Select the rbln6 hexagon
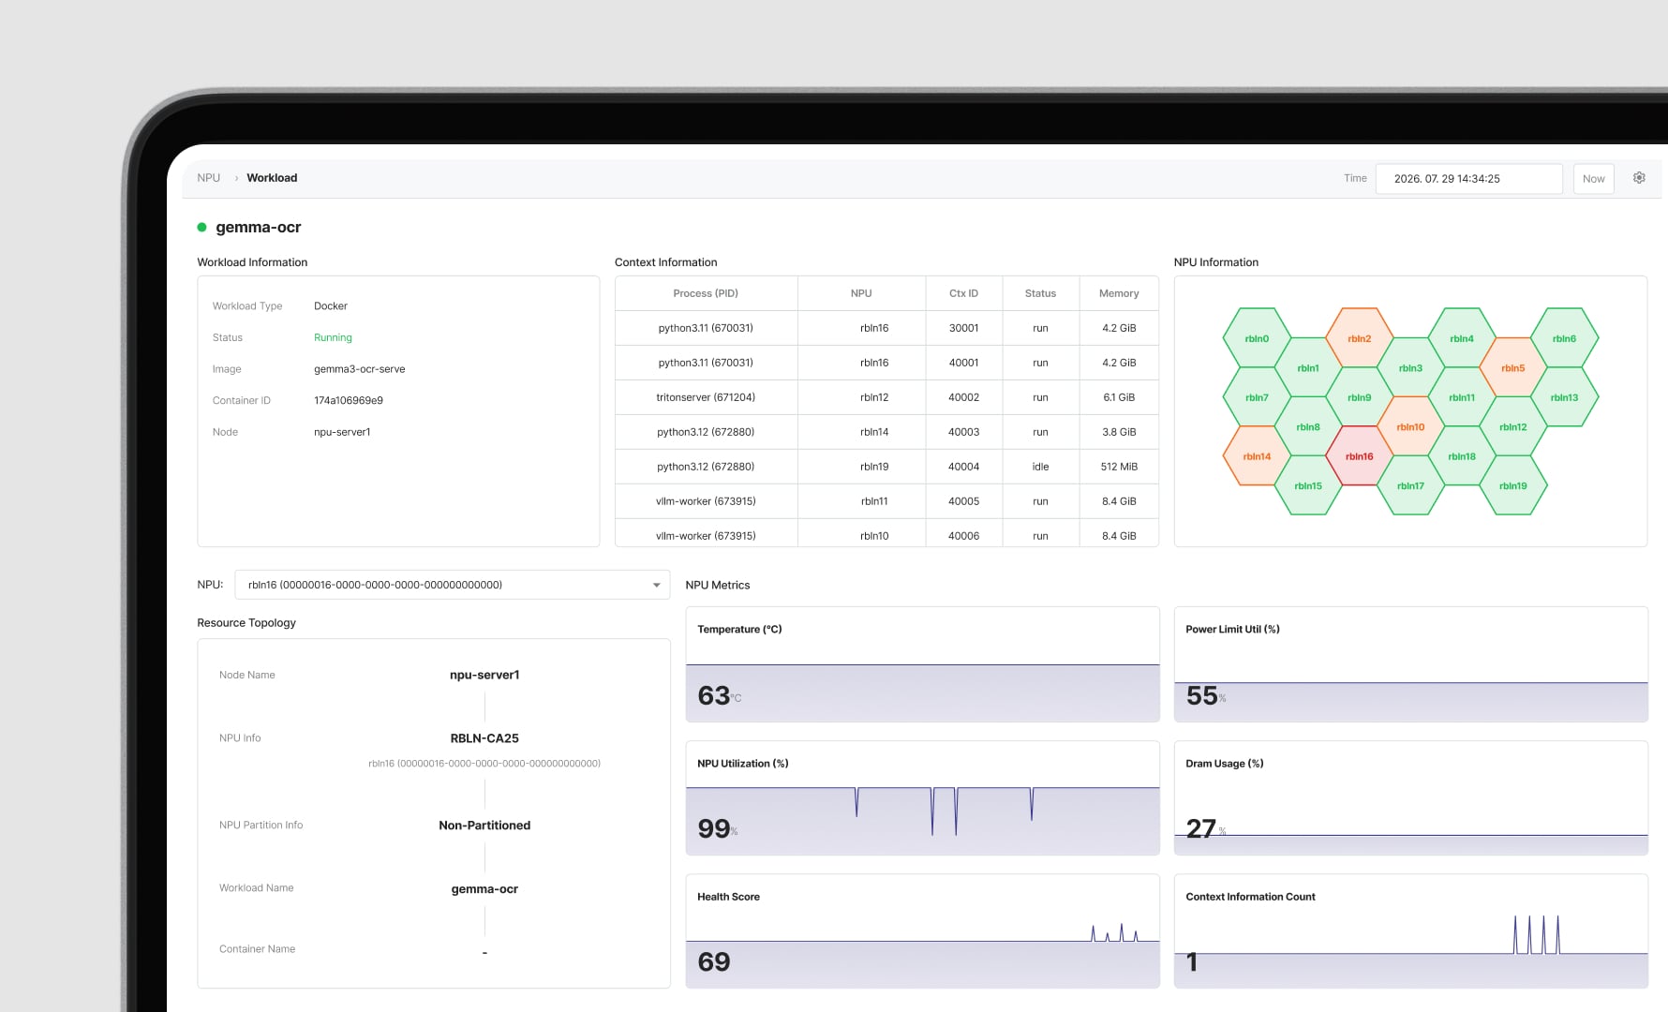 click(x=1564, y=338)
